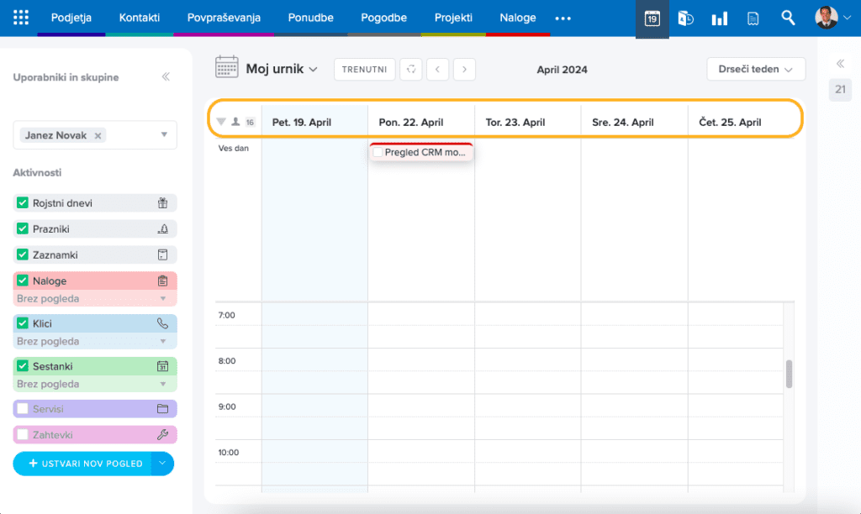861x514 pixels.
Task: Click Ustvari nov pogled button
Action: coord(82,464)
